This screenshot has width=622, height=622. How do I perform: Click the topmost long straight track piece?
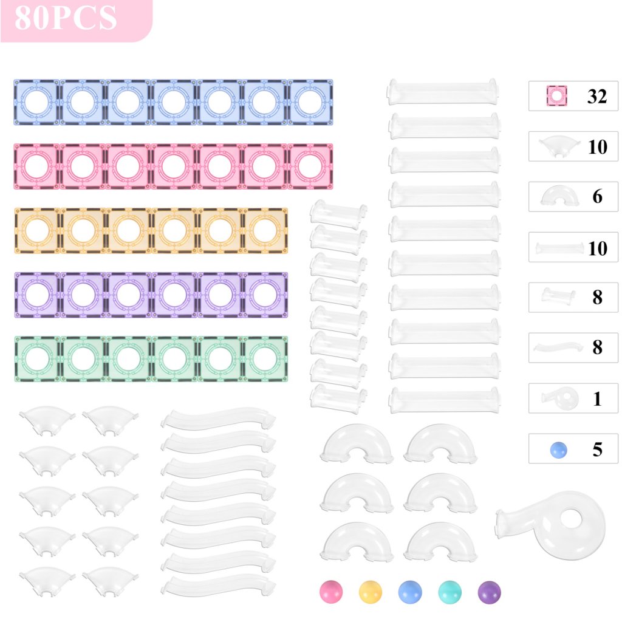445,92
